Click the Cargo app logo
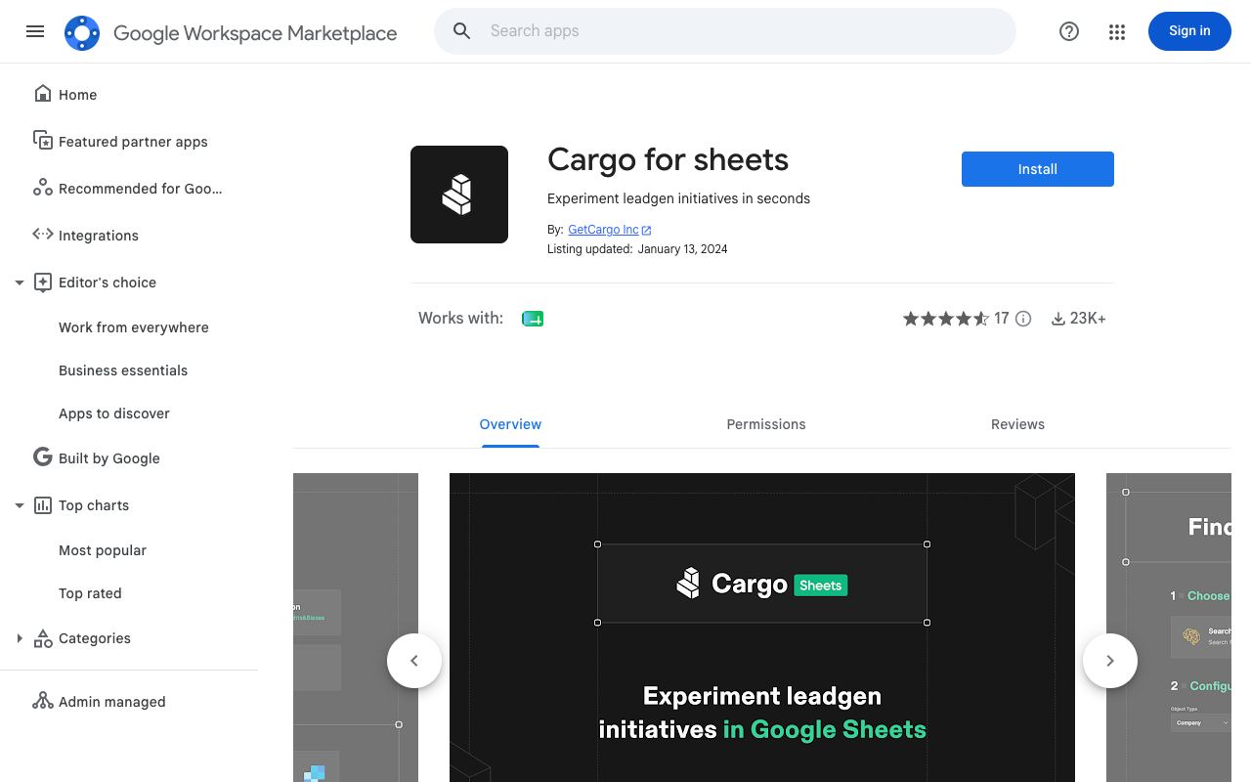1251x782 pixels. tap(459, 195)
